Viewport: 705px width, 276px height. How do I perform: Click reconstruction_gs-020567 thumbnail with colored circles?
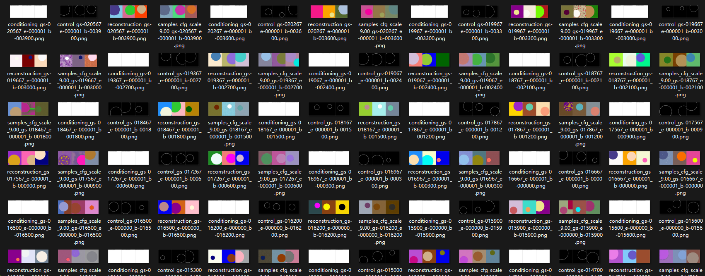click(129, 12)
